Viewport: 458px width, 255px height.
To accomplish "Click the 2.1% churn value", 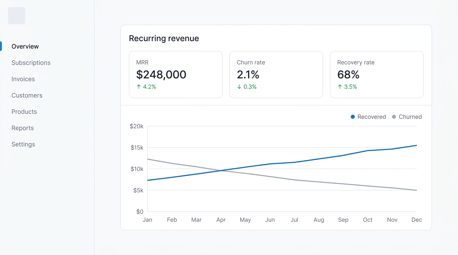I will (x=248, y=74).
